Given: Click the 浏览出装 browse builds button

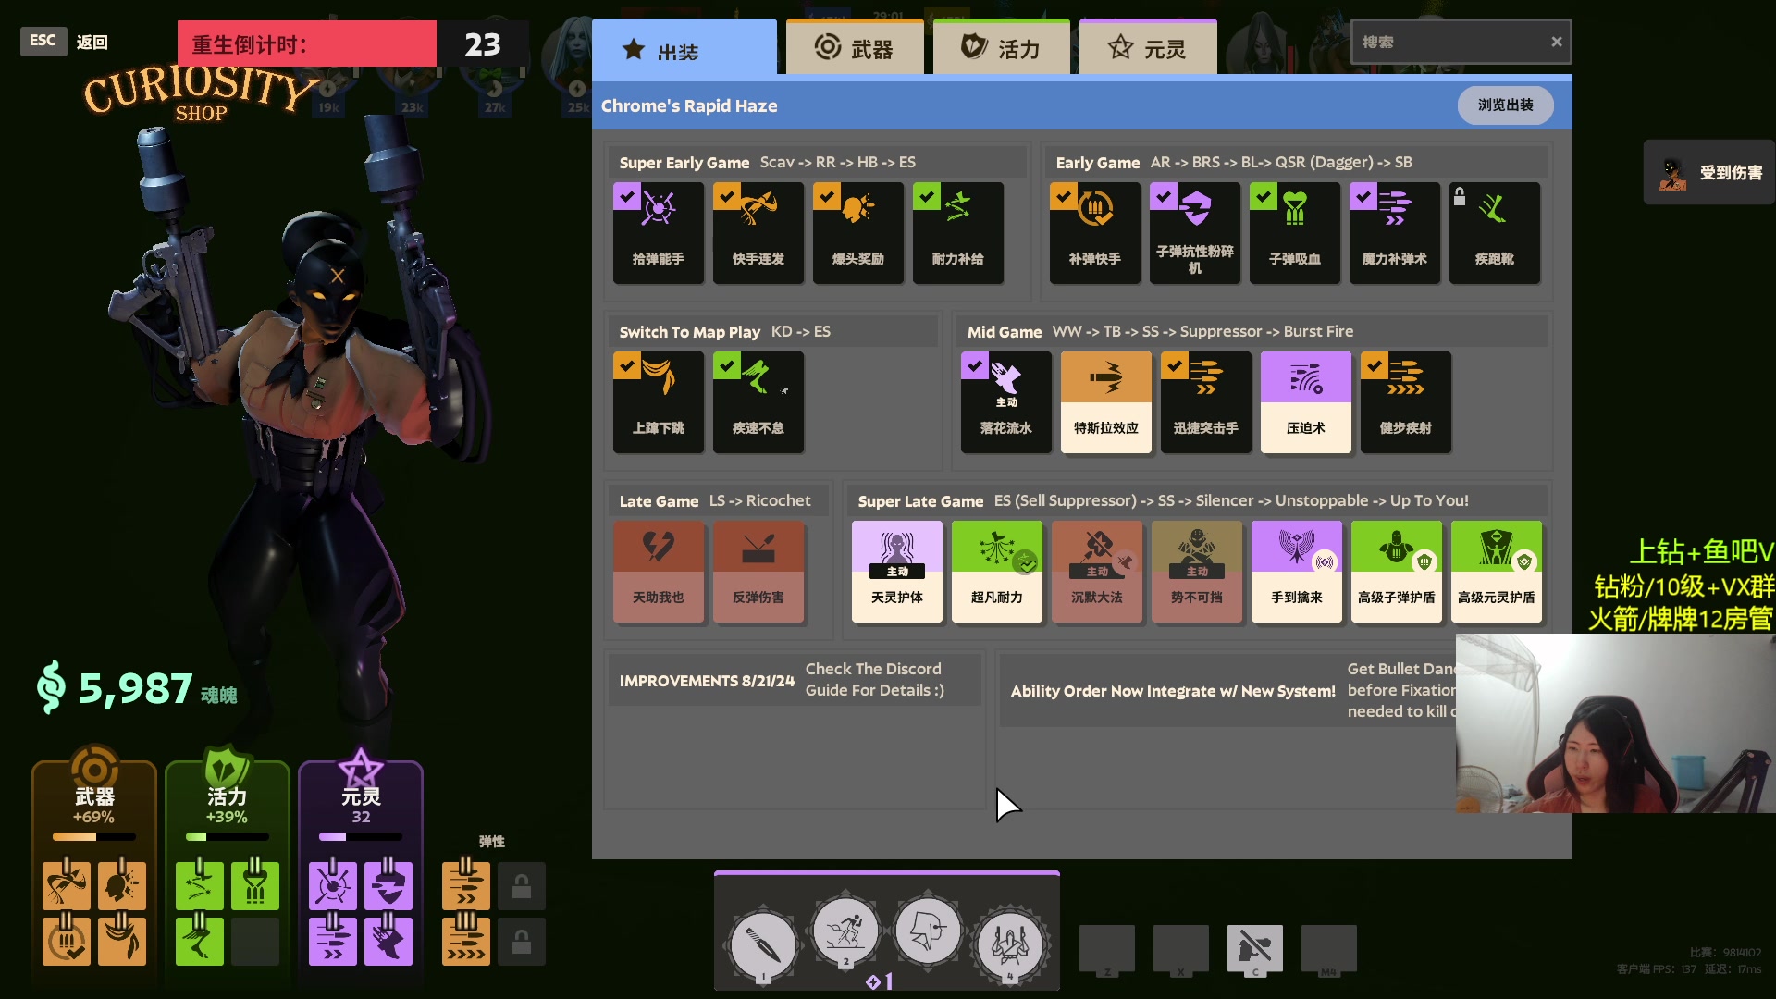Looking at the screenshot, I should (1505, 105).
